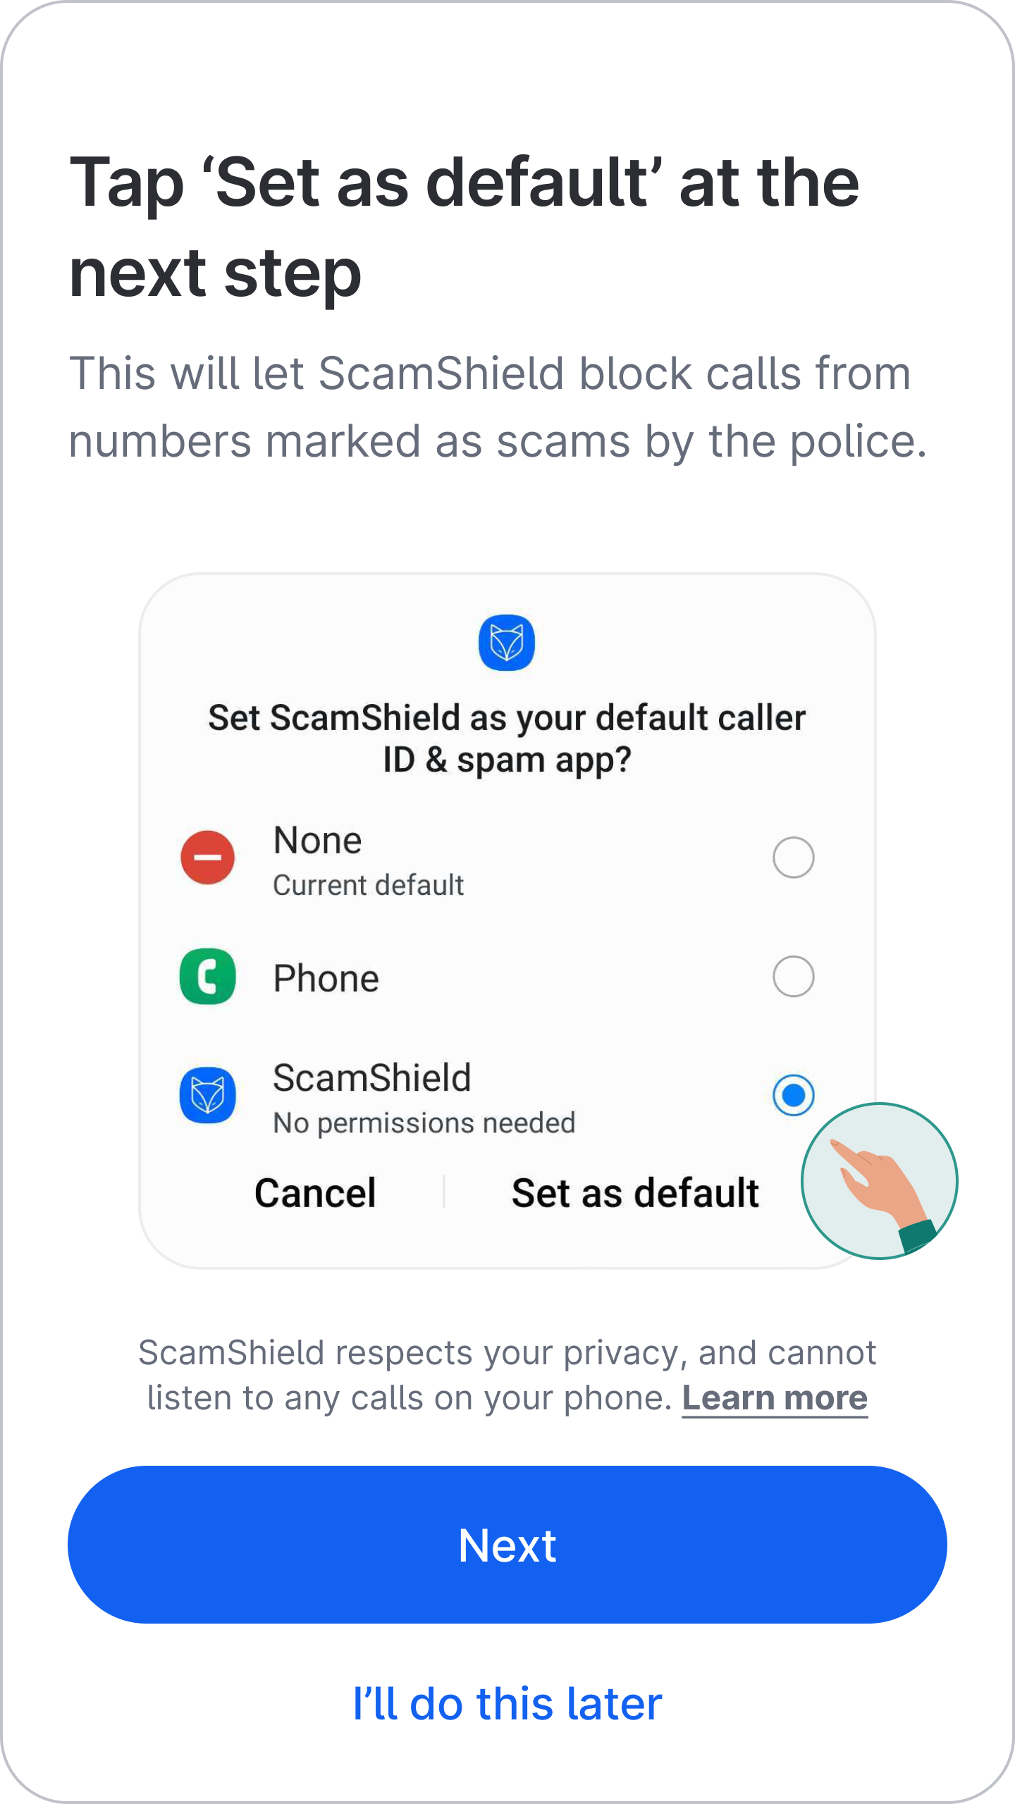
Task: Click the 'Tap Set as default' heading
Action: [x=465, y=227]
